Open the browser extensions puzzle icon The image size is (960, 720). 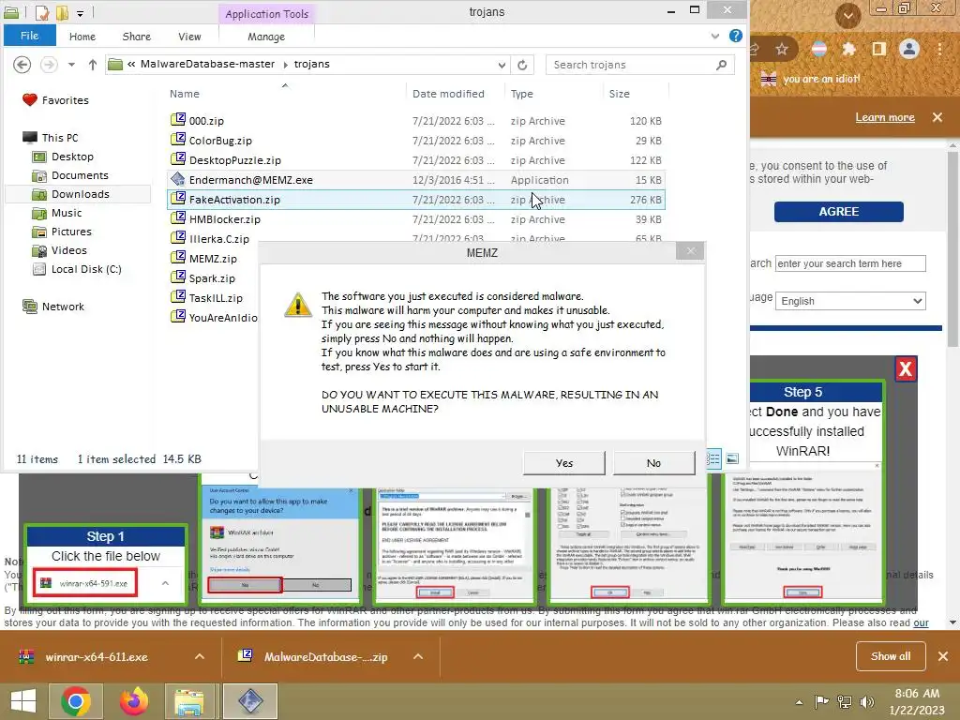pyautogui.click(x=848, y=49)
